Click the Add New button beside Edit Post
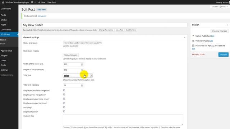The image size is (230, 129). (x=41, y=10)
